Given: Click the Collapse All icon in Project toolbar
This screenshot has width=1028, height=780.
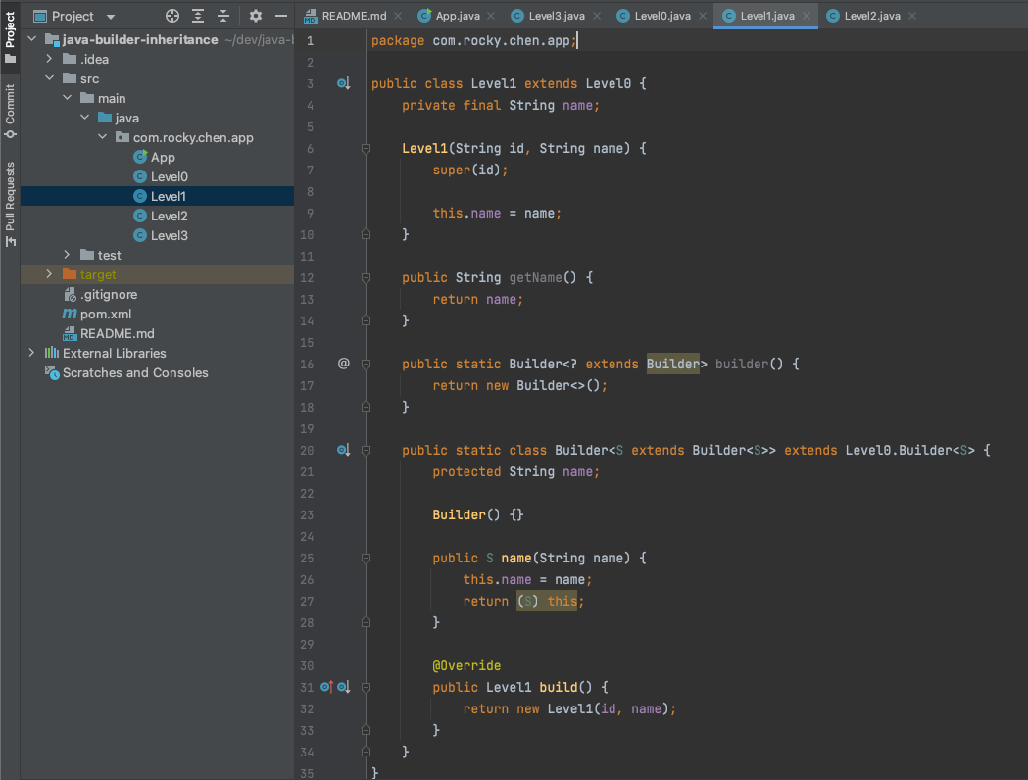Looking at the screenshot, I should 222,16.
